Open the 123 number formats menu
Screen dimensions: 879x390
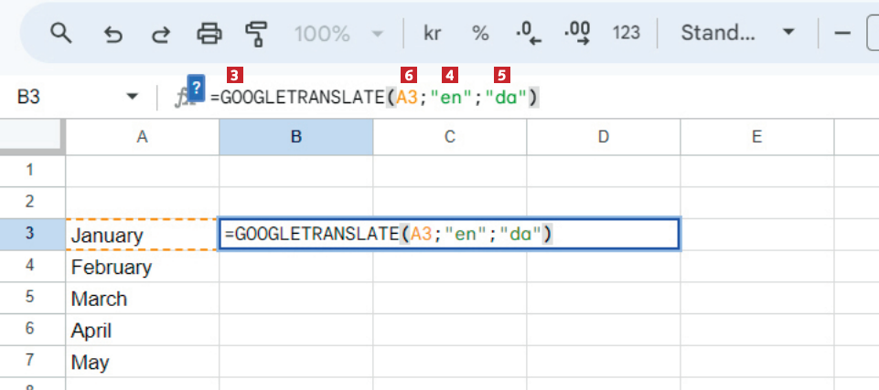click(627, 34)
